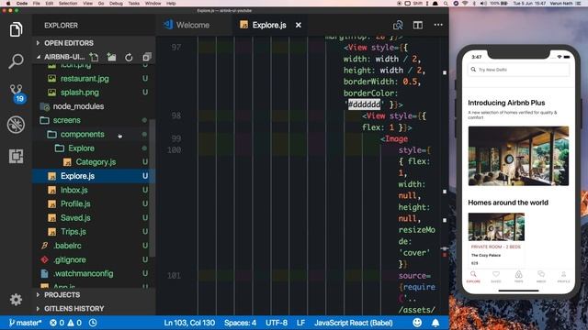This screenshot has height=330, width=588.
Task: Open .babelrc in the file tree
Action: (67, 246)
